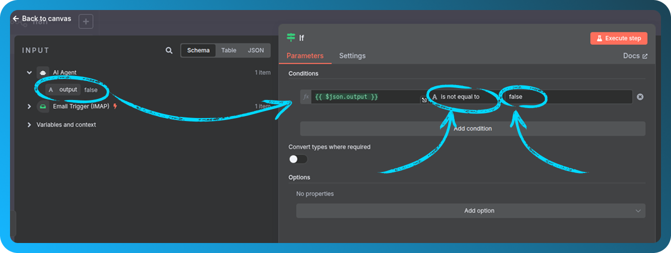Click the red lightning bolt beside Email Trigger
Image resolution: width=671 pixels, height=253 pixels.
(115, 106)
